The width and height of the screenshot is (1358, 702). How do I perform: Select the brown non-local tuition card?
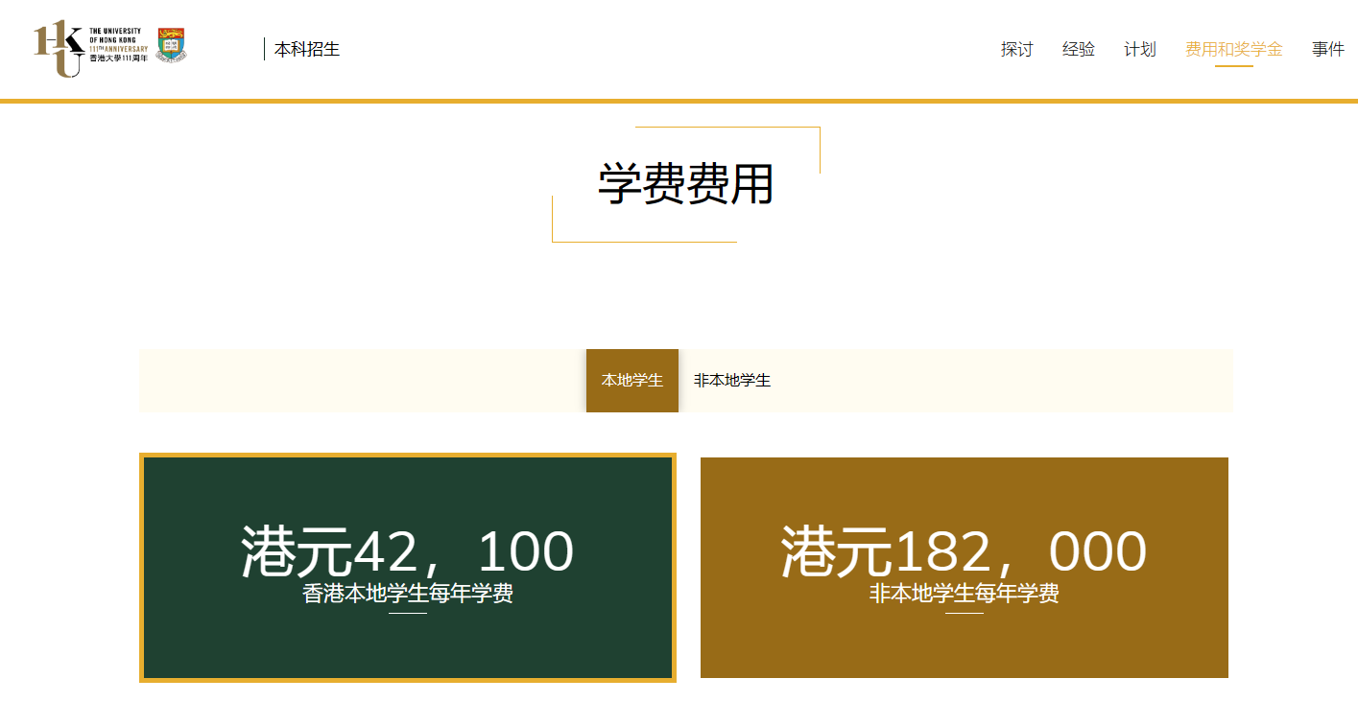(x=964, y=643)
